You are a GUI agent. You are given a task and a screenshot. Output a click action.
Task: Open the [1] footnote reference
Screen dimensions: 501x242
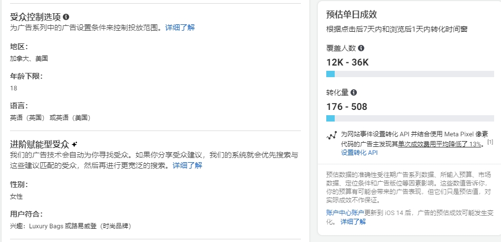pos(490,142)
